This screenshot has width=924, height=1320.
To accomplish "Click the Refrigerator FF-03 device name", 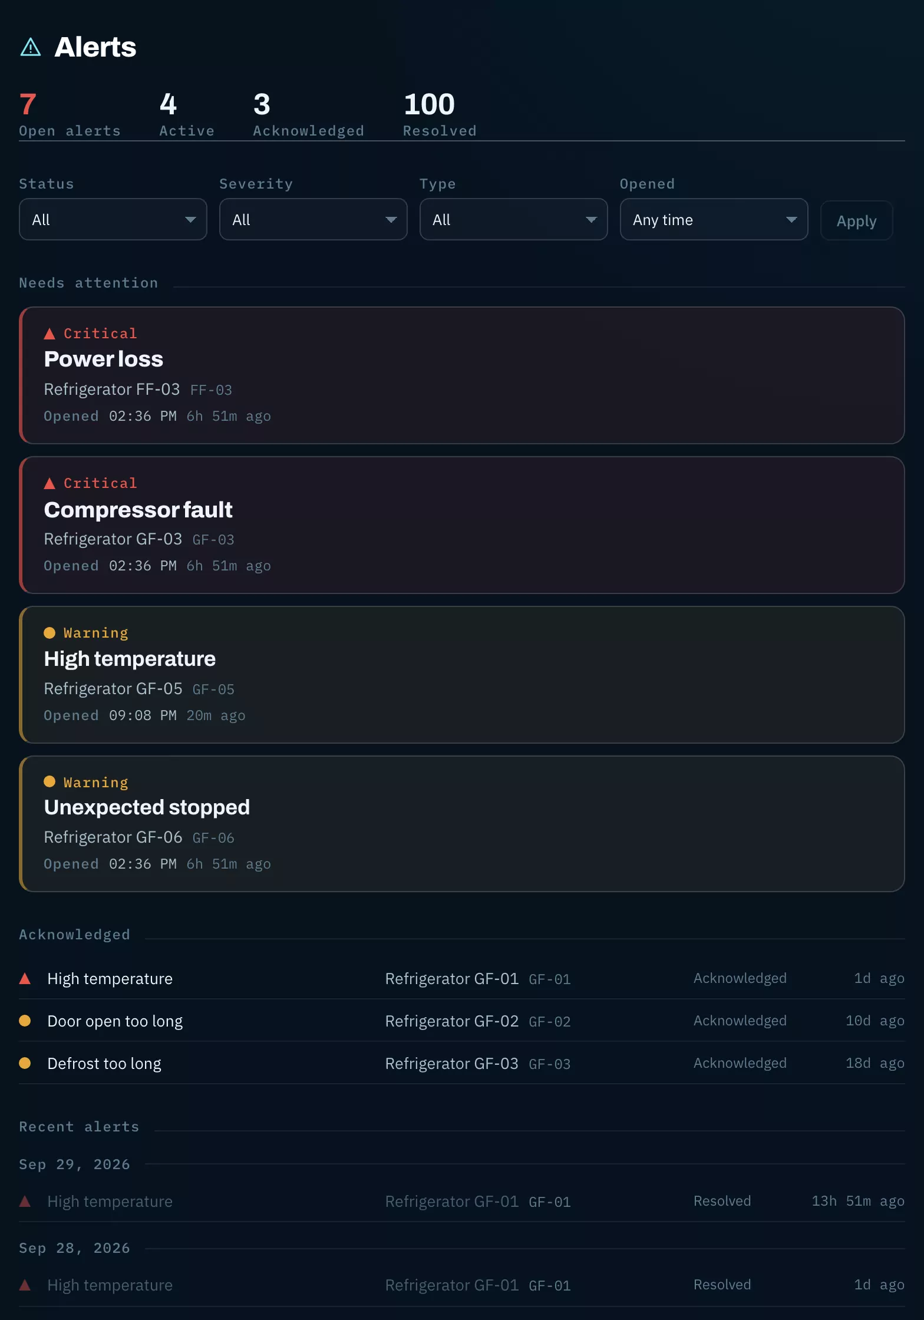I will point(112,390).
